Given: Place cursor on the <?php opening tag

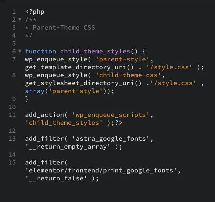Looking at the screenshot, I should click(35, 12).
